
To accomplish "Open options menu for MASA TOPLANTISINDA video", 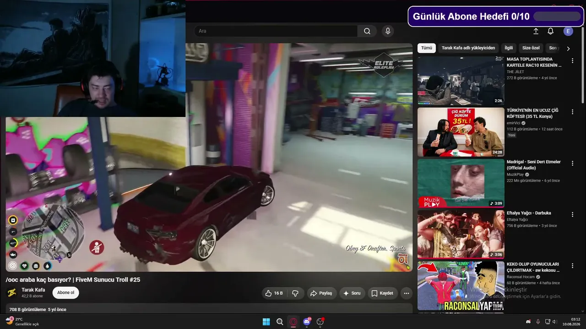I will coord(572,61).
